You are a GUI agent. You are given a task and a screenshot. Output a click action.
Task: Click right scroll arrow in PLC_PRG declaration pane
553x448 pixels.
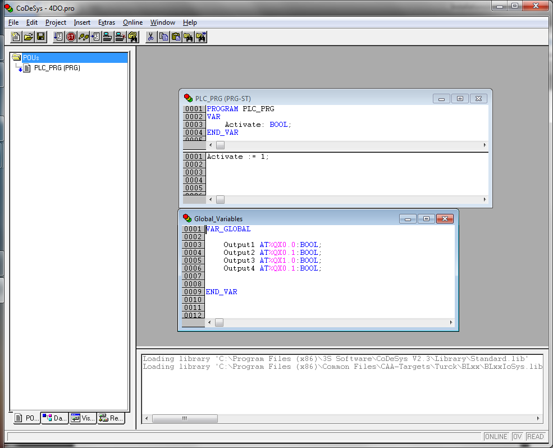[x=485, y=145]
